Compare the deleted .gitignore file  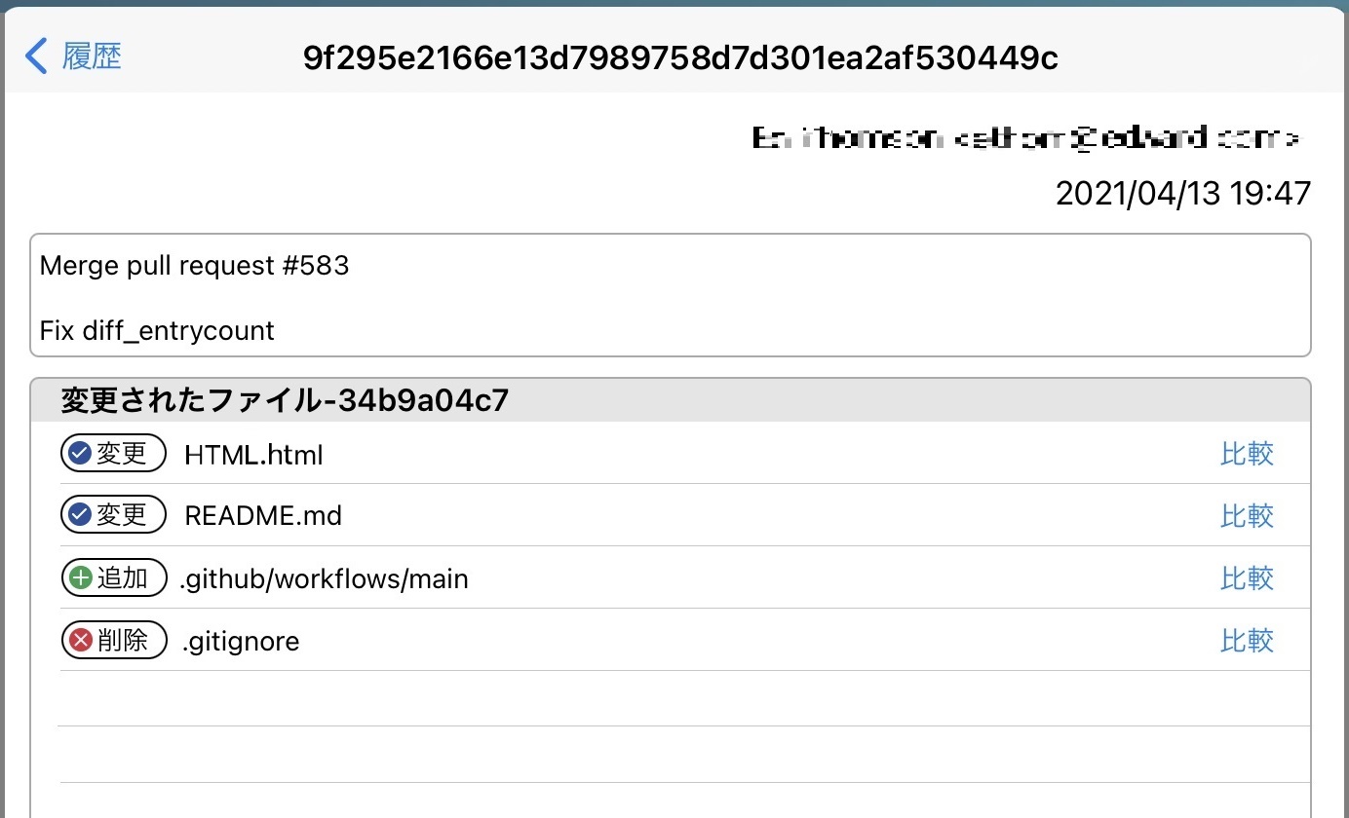pyautogui.click(x=1247, y=641)
